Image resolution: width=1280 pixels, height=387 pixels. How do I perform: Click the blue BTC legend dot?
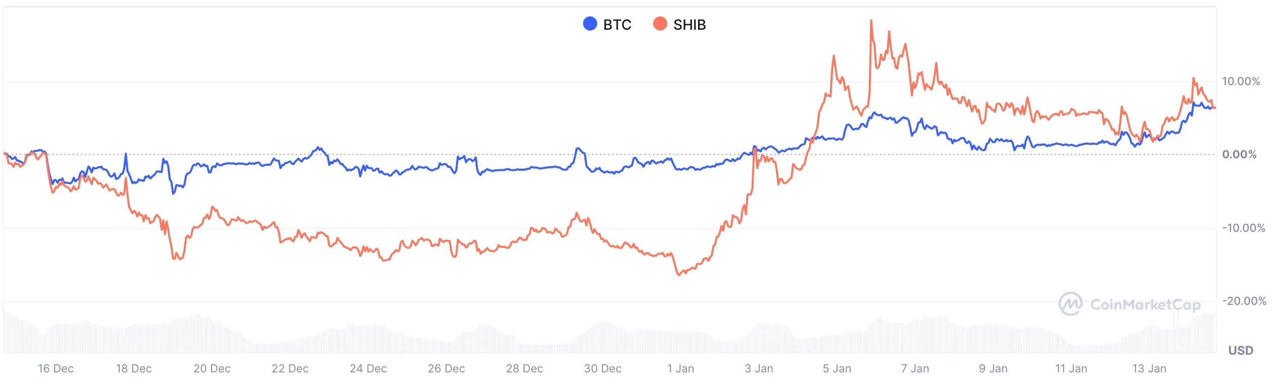pos(590,24)
